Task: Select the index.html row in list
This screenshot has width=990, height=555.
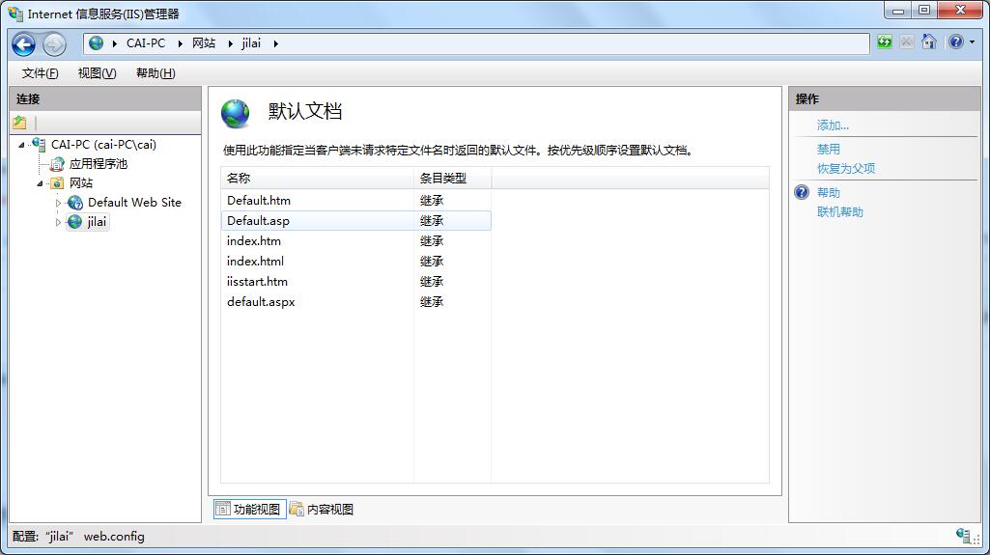Action: (x=256, y=262)
